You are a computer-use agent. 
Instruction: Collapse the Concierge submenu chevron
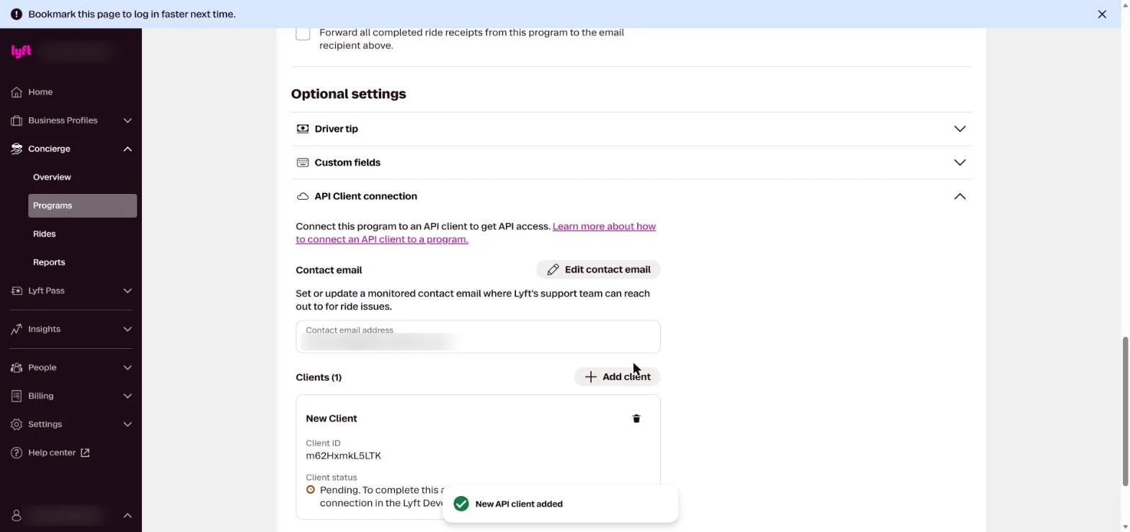128,149
